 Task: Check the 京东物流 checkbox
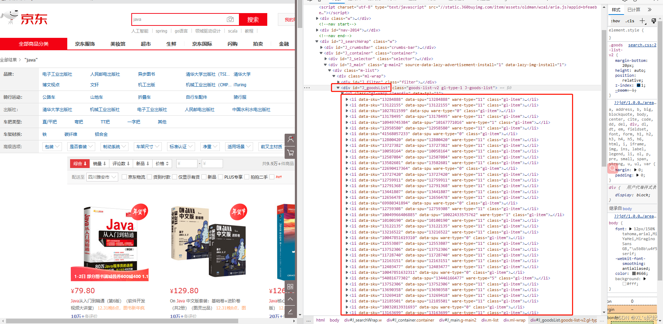(x=124, y=177)
